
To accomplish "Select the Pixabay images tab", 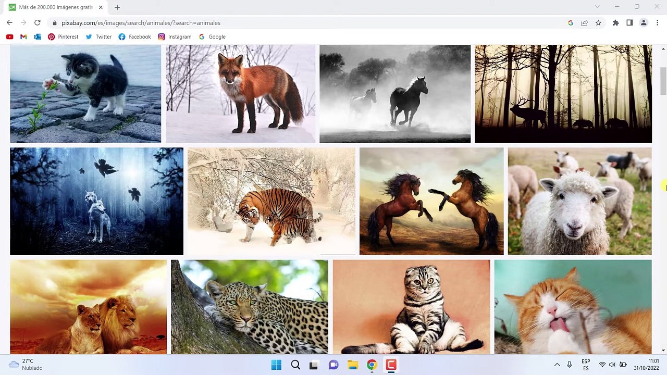I will pyautogui.click(x=55, y=7).
